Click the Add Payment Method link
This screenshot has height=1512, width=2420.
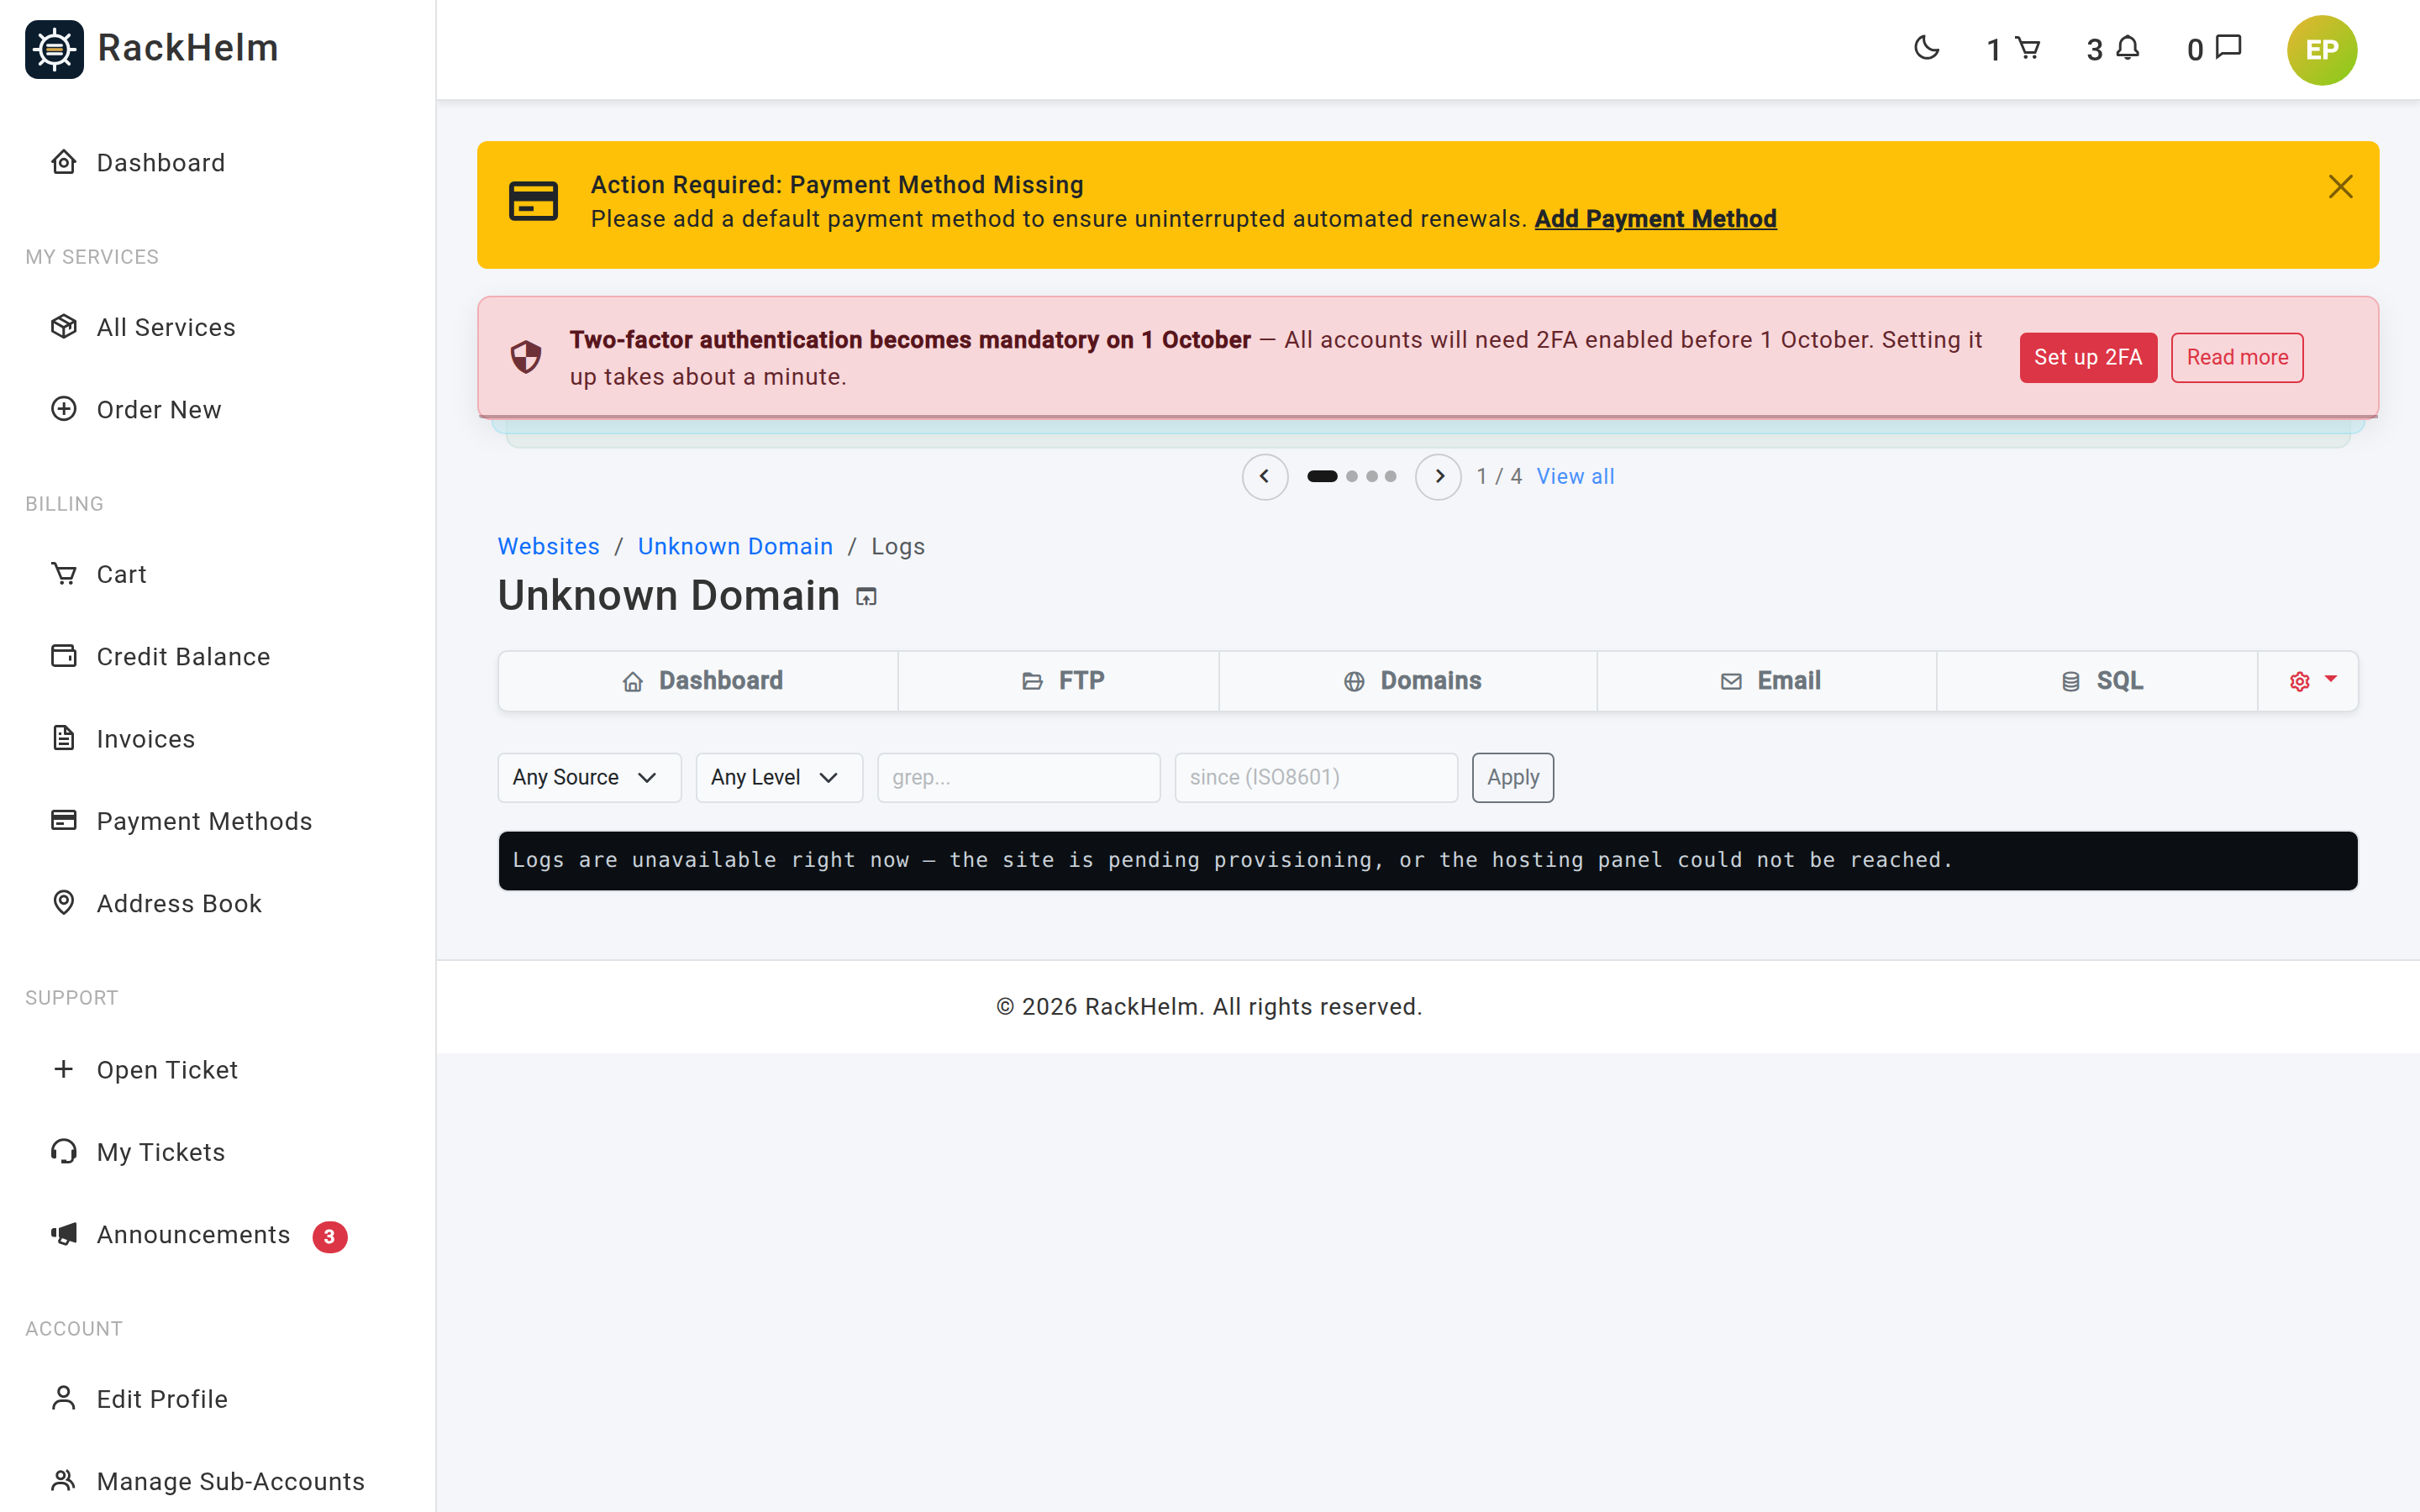(x=1655, y=219)
